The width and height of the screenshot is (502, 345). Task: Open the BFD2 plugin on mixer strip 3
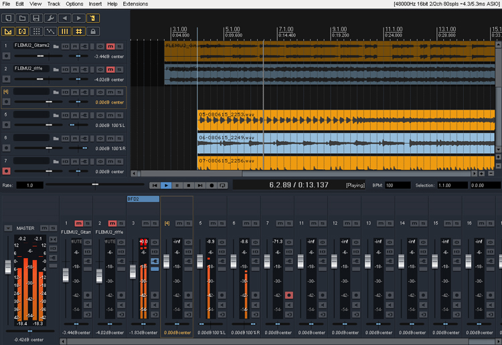click(143, 199)
